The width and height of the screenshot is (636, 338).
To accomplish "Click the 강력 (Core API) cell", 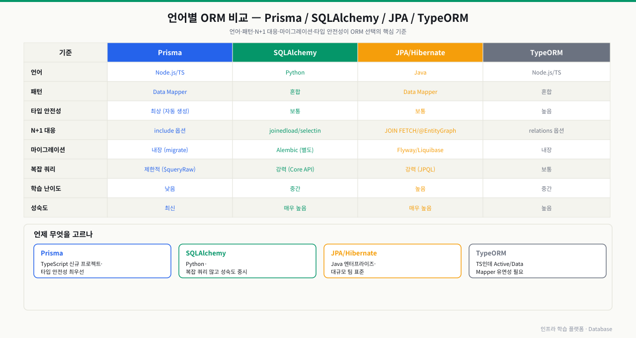I will (295, 169).
